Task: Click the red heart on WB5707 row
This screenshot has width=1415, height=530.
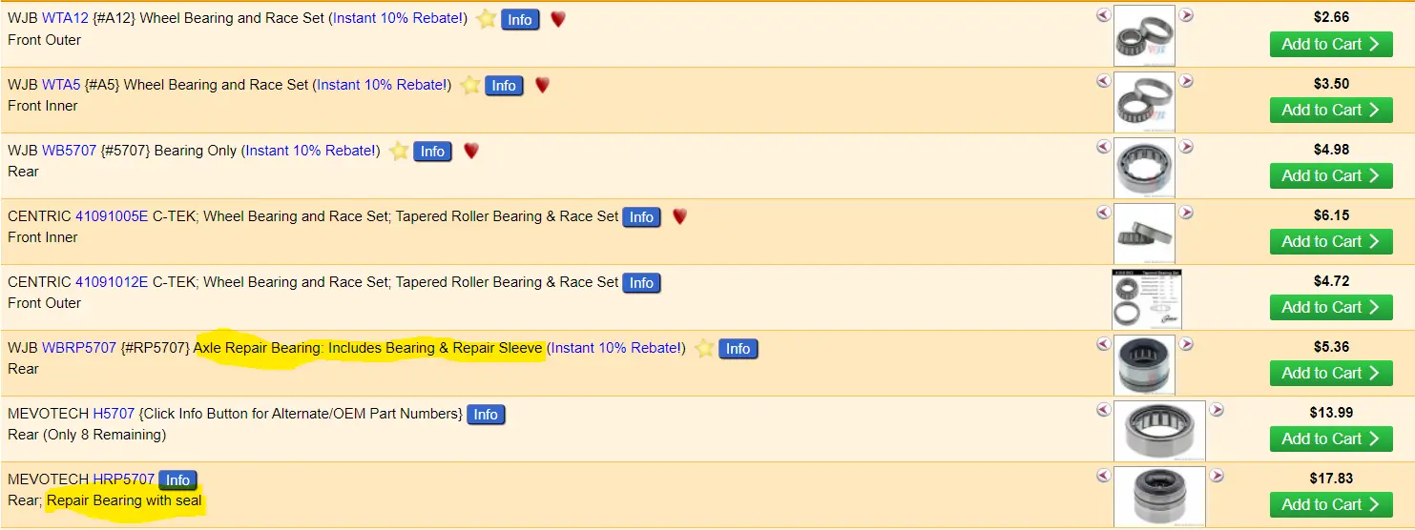Action: (x=470, y=151)
